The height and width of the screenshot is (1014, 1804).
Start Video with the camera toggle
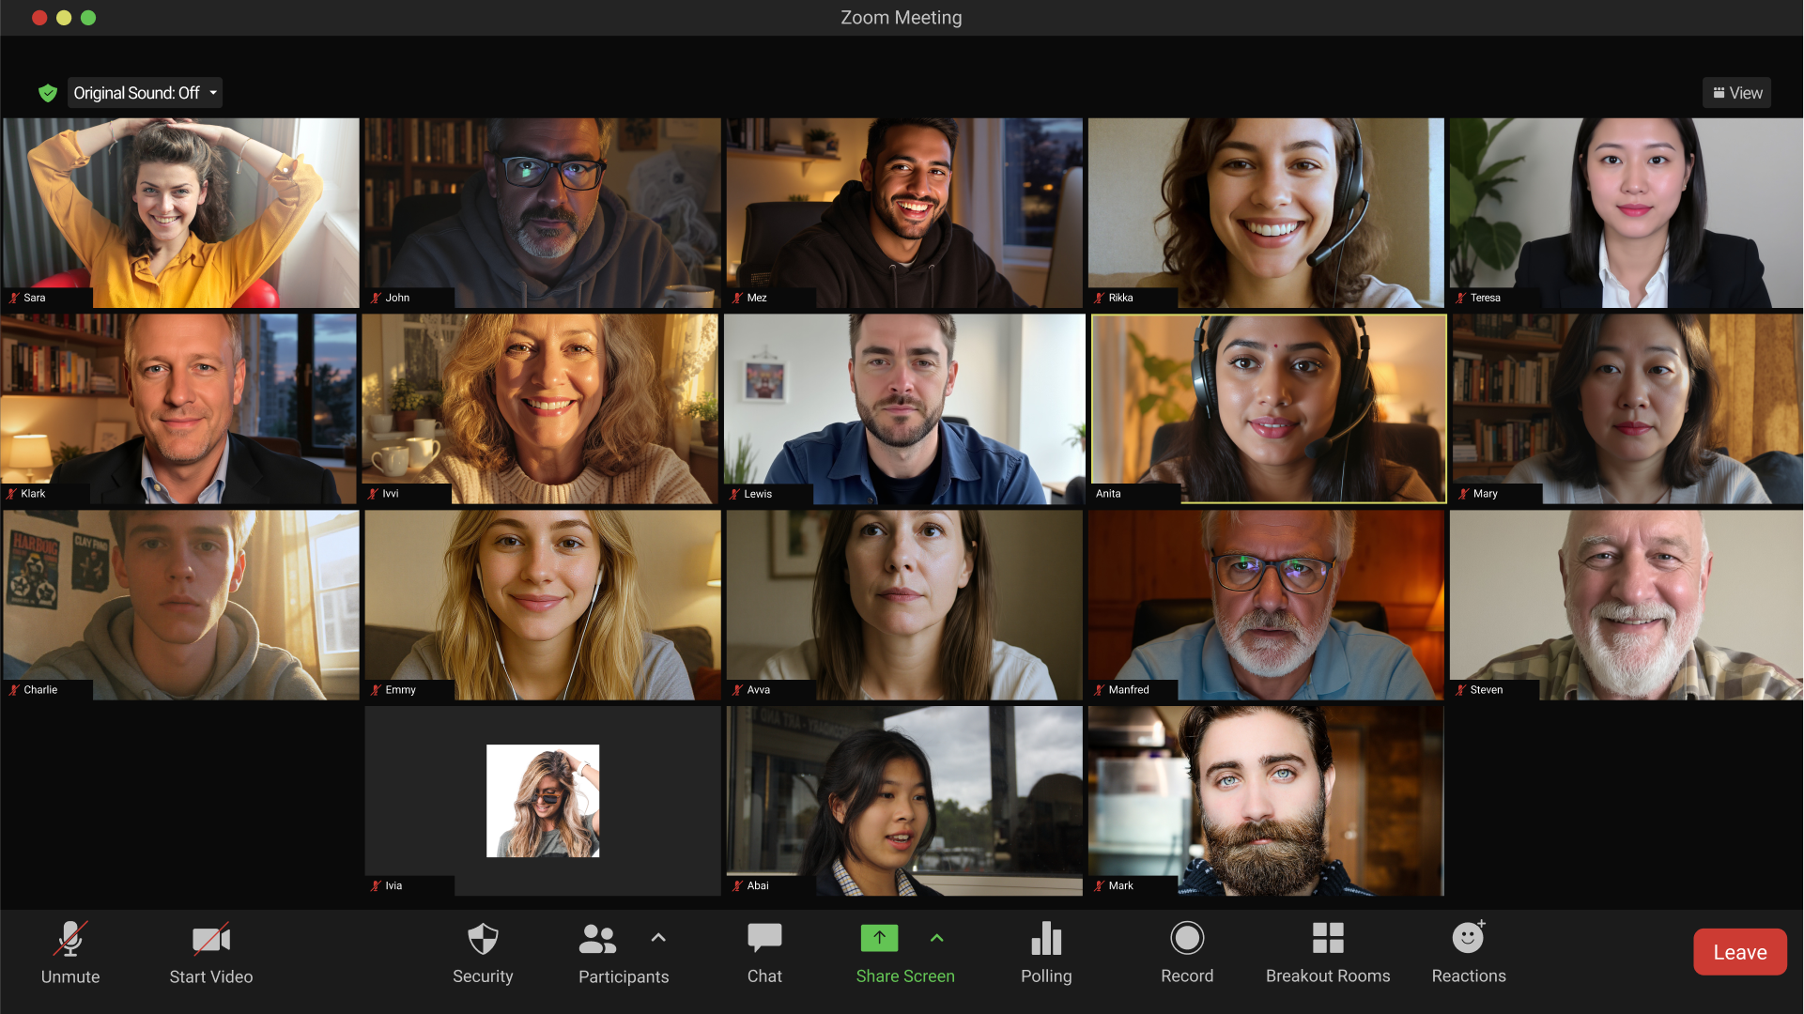click(211, 940)
